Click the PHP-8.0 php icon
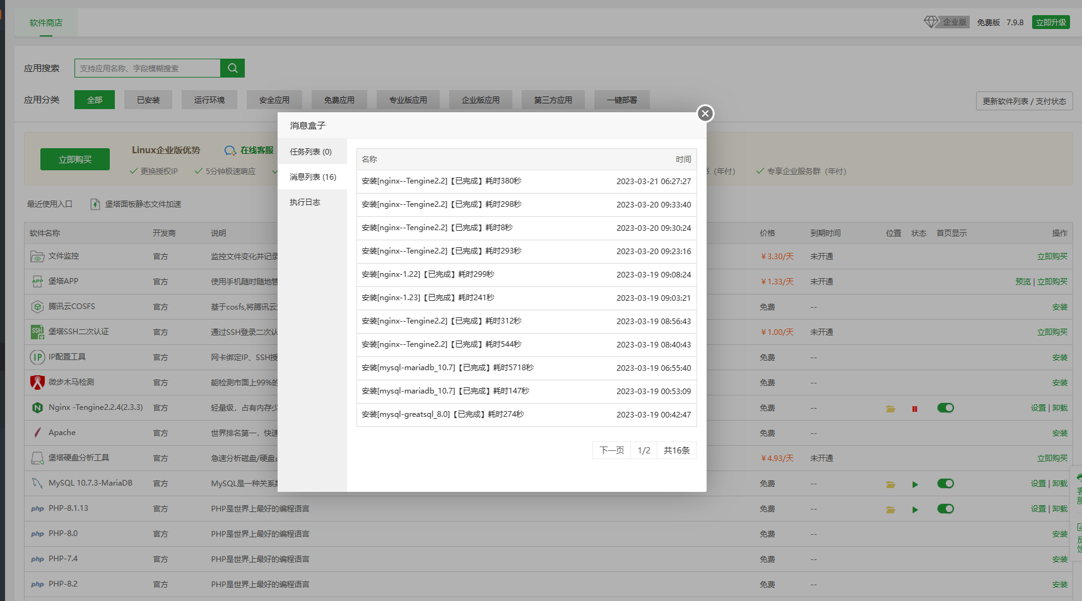The image size is (1082, 601). 37,534
